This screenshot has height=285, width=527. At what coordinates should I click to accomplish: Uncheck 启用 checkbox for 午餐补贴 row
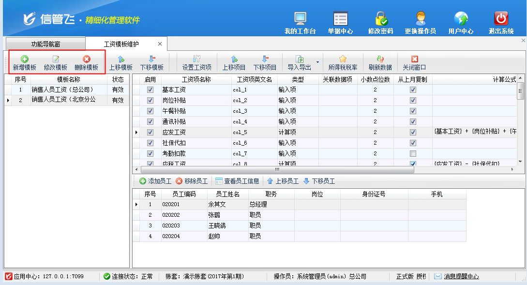[x=150, y=111]
